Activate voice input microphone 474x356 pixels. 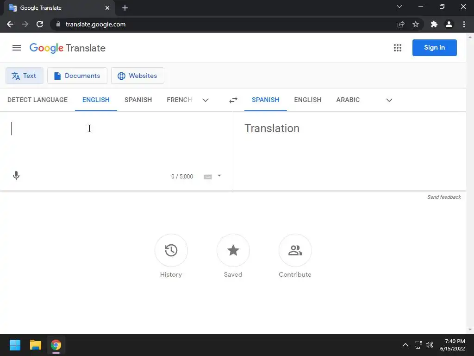pyautogui.click(x=16, y=176)
